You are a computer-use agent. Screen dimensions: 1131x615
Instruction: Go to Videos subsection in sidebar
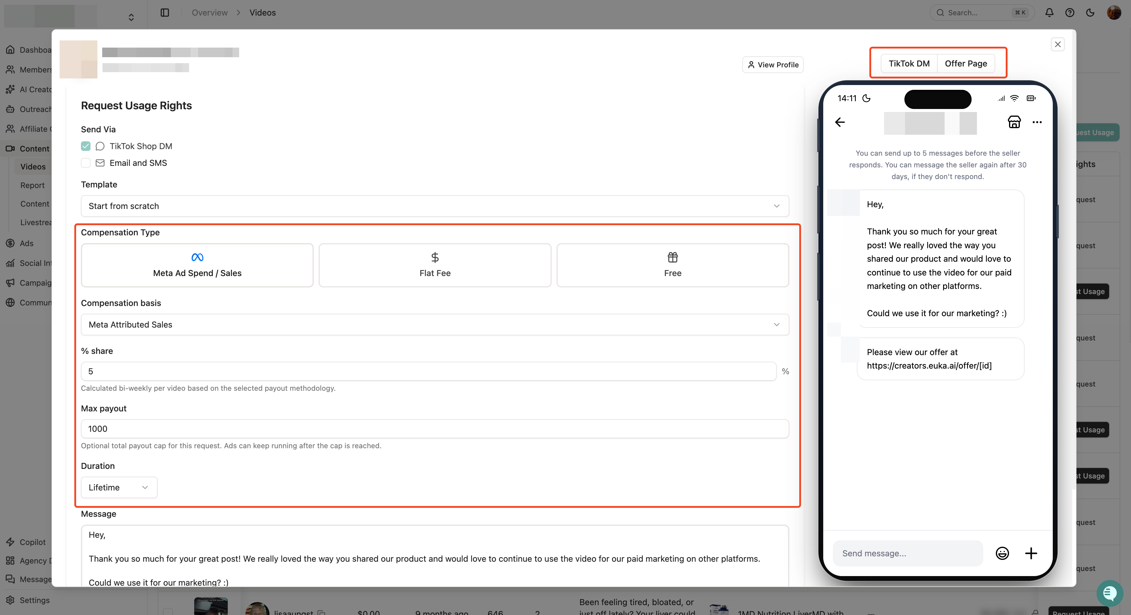click(33, 167)
